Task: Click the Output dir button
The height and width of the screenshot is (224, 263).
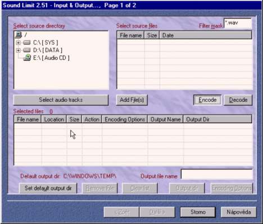Action: point(187,188)
